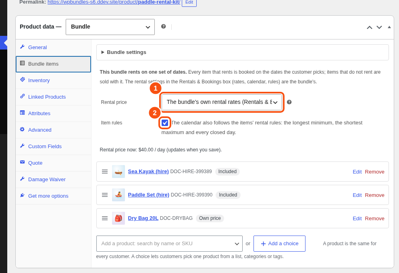Open the Bundle items tab

click(x=54, y=64)
